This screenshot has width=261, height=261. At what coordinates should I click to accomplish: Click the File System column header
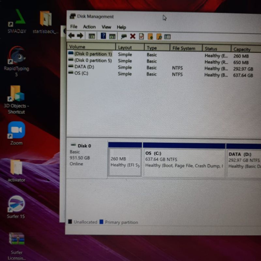point(184,48)
